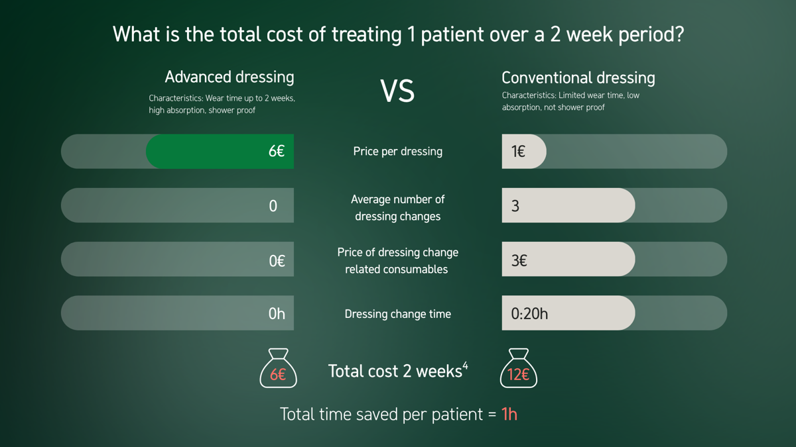Click the Total cost 2 weeks footnote text

(x=397, y=371)
